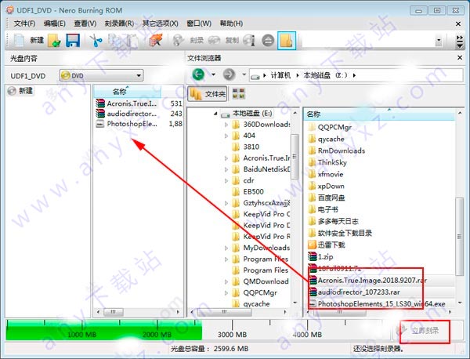Open back button history dropdown arrow

coord(213,74)
